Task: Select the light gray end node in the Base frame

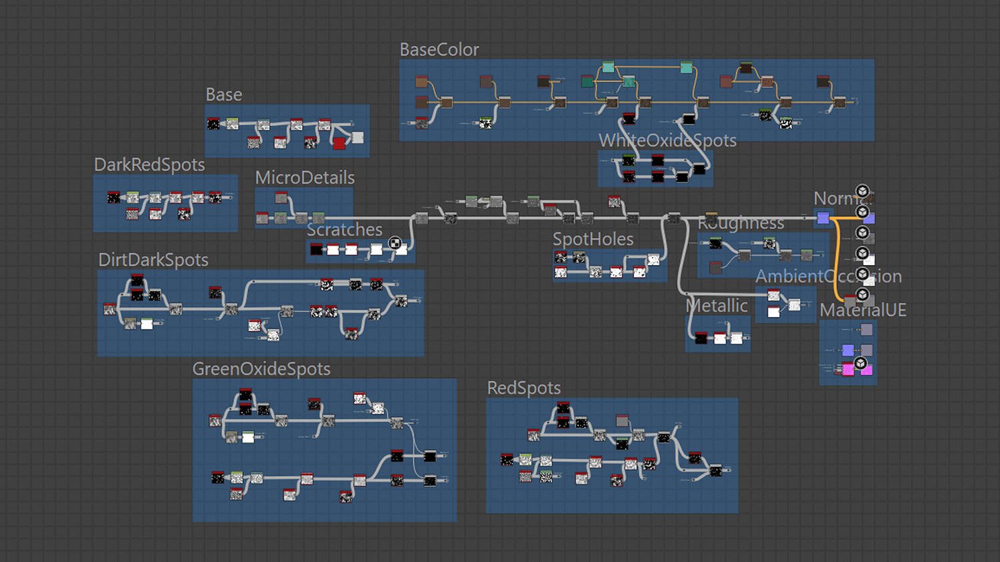Action: click(x=358, y=137)
